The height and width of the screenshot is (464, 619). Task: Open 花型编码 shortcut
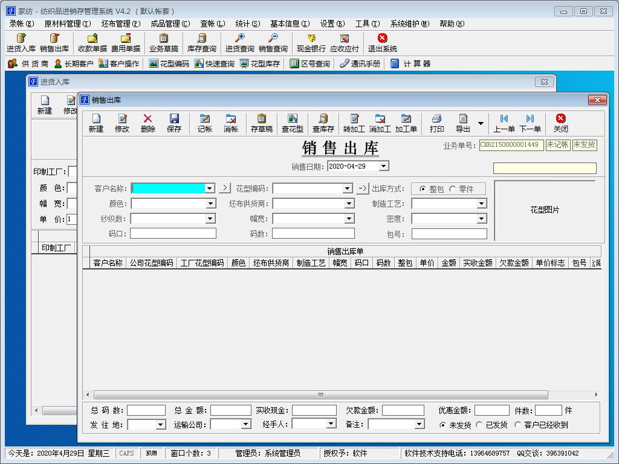(169, 63)
